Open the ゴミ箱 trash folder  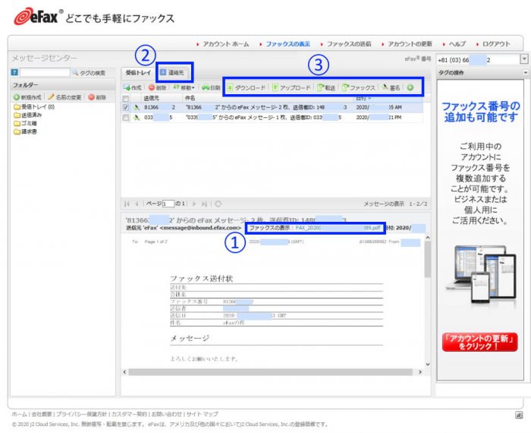[25, 123]
